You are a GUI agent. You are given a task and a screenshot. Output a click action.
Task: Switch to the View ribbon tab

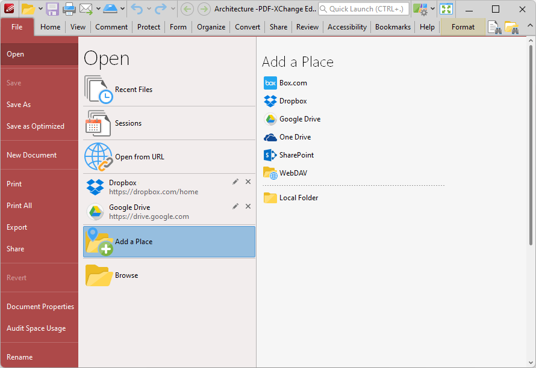click(78, 27)
